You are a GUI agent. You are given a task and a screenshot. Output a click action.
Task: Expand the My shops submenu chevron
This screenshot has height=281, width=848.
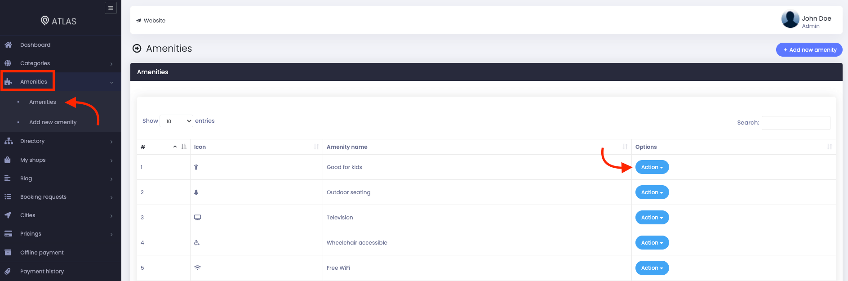click(111, 161)
